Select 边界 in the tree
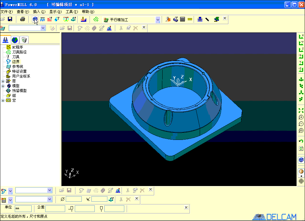 coord(16,62)
